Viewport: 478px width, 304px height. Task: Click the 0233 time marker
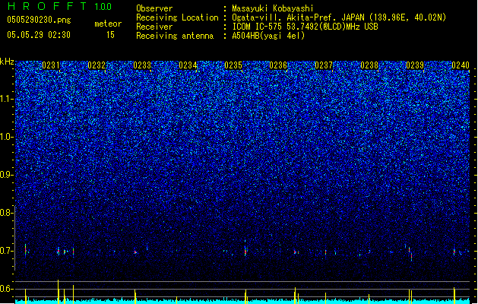pos(142,65)
